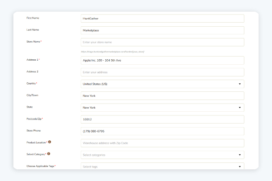Screen dimensions: 272x181
Task: Open the Select categories dropdown
Action: coord(162,155)
